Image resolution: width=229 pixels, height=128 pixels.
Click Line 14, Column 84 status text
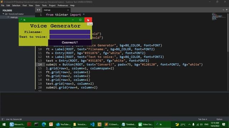(14, 119)
